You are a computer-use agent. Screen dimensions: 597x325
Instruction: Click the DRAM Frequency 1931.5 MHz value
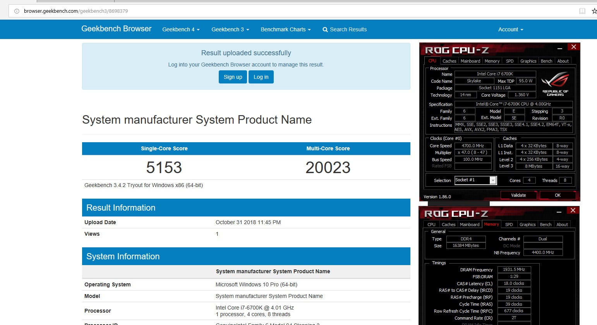point(514,269)
